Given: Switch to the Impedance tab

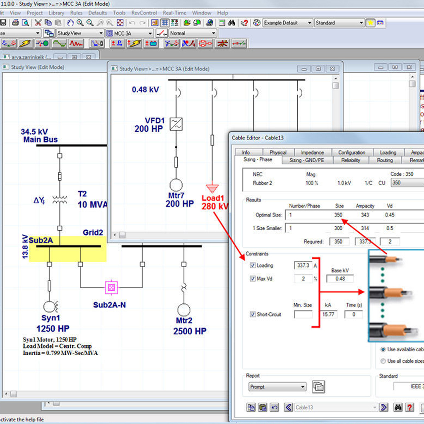Looking at the screenshot, I should pyautogui.click(x=312, y=152).
